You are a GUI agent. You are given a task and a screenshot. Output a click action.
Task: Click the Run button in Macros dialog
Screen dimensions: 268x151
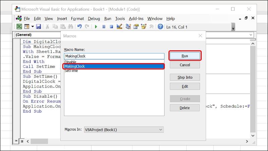(185, 56)
